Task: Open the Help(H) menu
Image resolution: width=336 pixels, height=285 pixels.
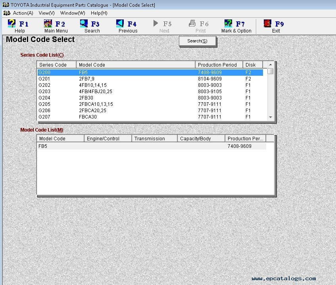Action: click(99, 13)
